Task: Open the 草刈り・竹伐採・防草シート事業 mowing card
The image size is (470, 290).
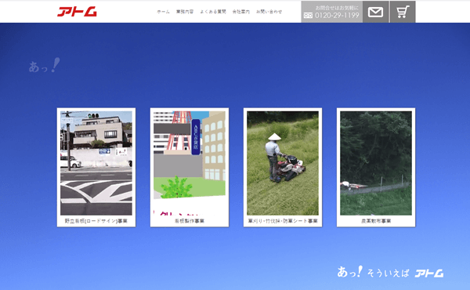Action: 283,168
